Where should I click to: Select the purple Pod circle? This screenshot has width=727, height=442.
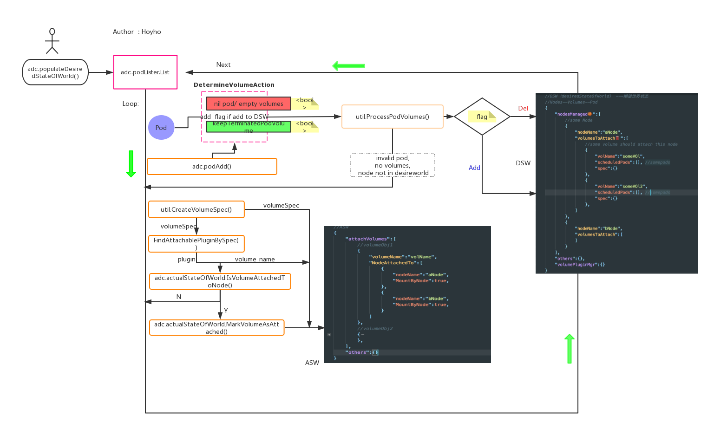(161, 128)
